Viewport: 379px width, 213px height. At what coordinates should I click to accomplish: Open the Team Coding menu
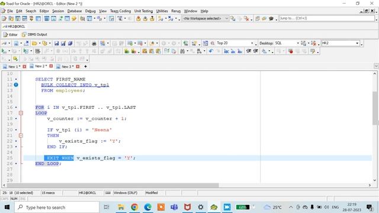[120, 11]
